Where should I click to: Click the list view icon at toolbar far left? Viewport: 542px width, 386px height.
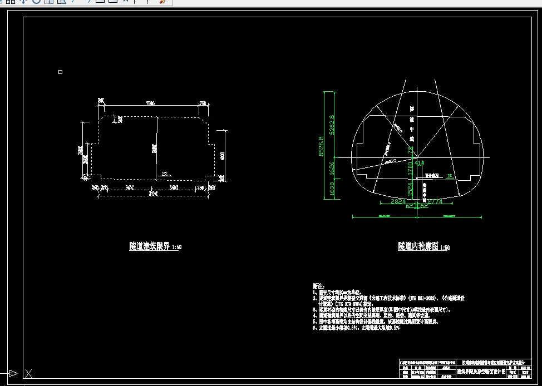(x=1, y=3)
